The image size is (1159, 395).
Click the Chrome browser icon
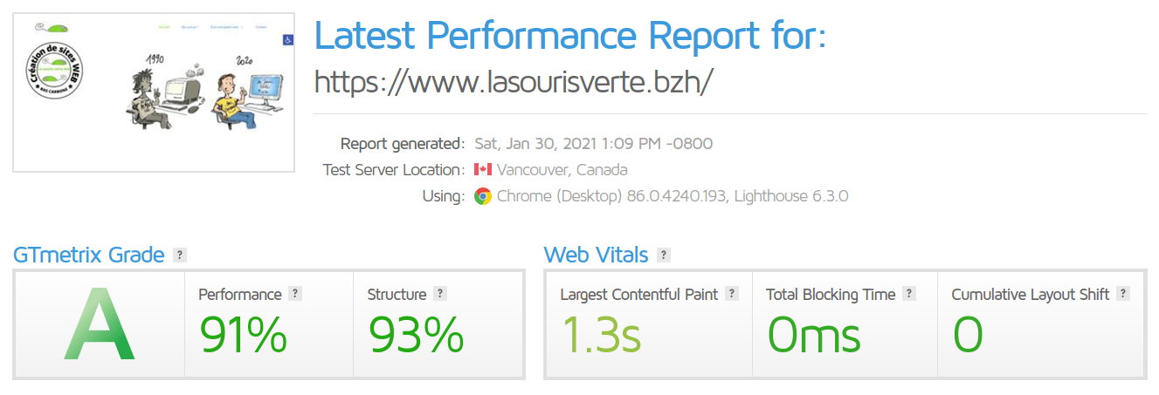point(483,196)
